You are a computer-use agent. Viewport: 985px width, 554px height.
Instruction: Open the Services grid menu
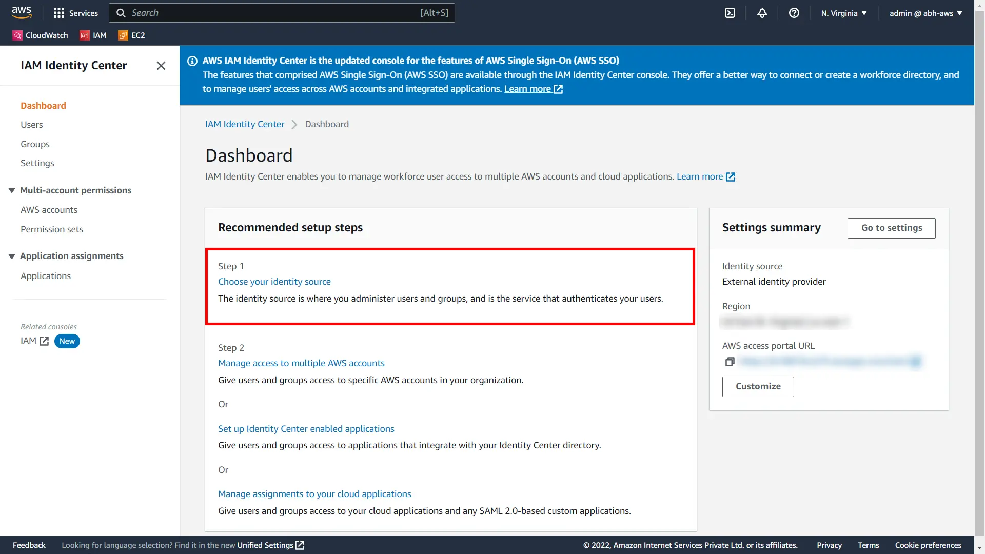click(x=76, y=13)
